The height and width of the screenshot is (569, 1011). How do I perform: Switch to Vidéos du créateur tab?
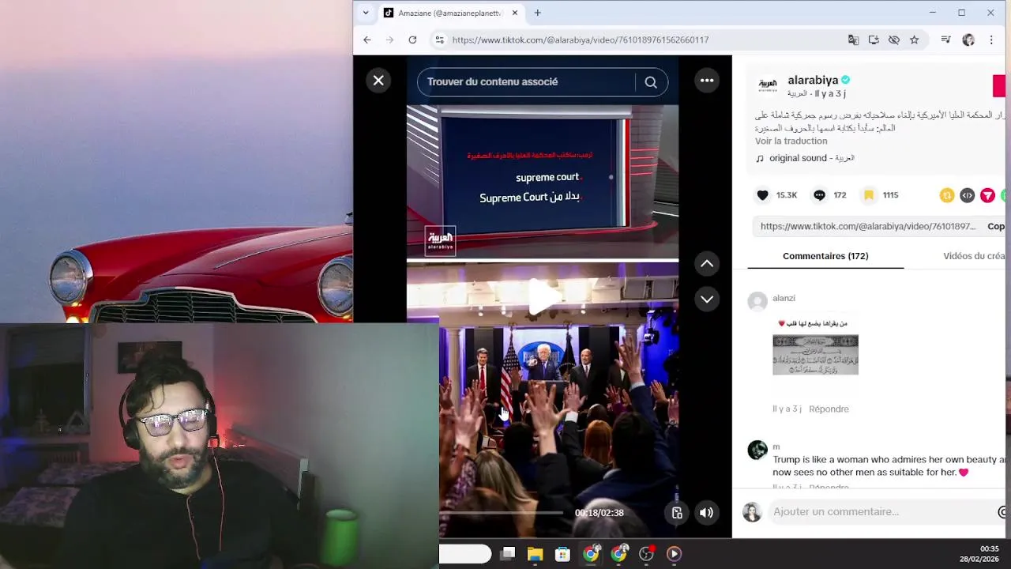(x=975, y=256)
